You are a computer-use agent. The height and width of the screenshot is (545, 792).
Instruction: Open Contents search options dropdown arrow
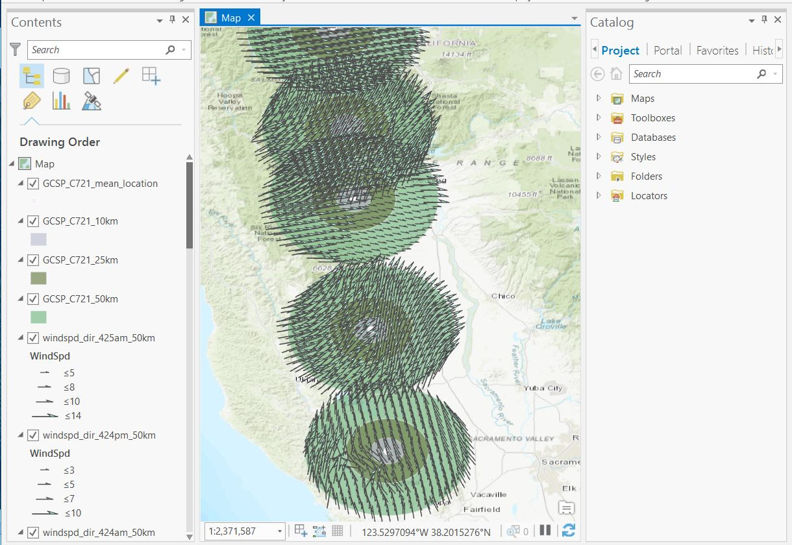[x=184, y=50]
